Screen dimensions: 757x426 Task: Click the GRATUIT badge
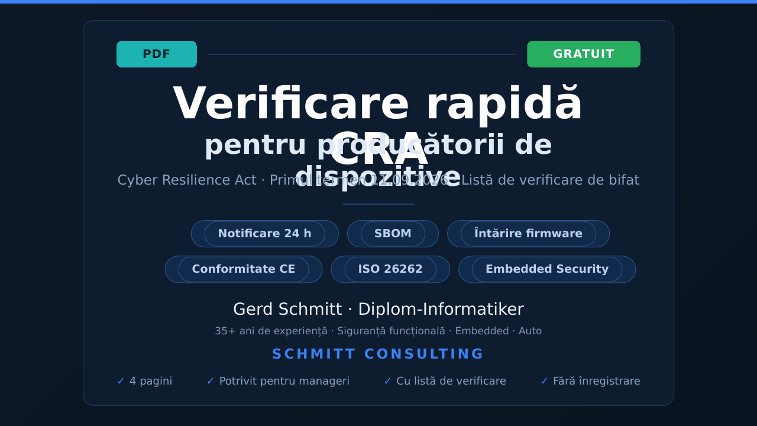tap(584, 54)
